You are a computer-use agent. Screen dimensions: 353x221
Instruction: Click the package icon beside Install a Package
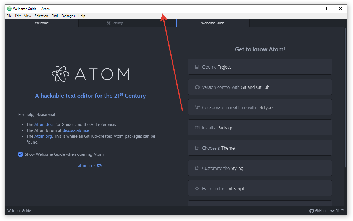(197, 128)
